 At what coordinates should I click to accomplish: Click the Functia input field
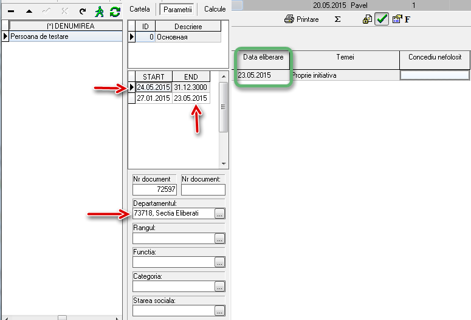point(174,262)
